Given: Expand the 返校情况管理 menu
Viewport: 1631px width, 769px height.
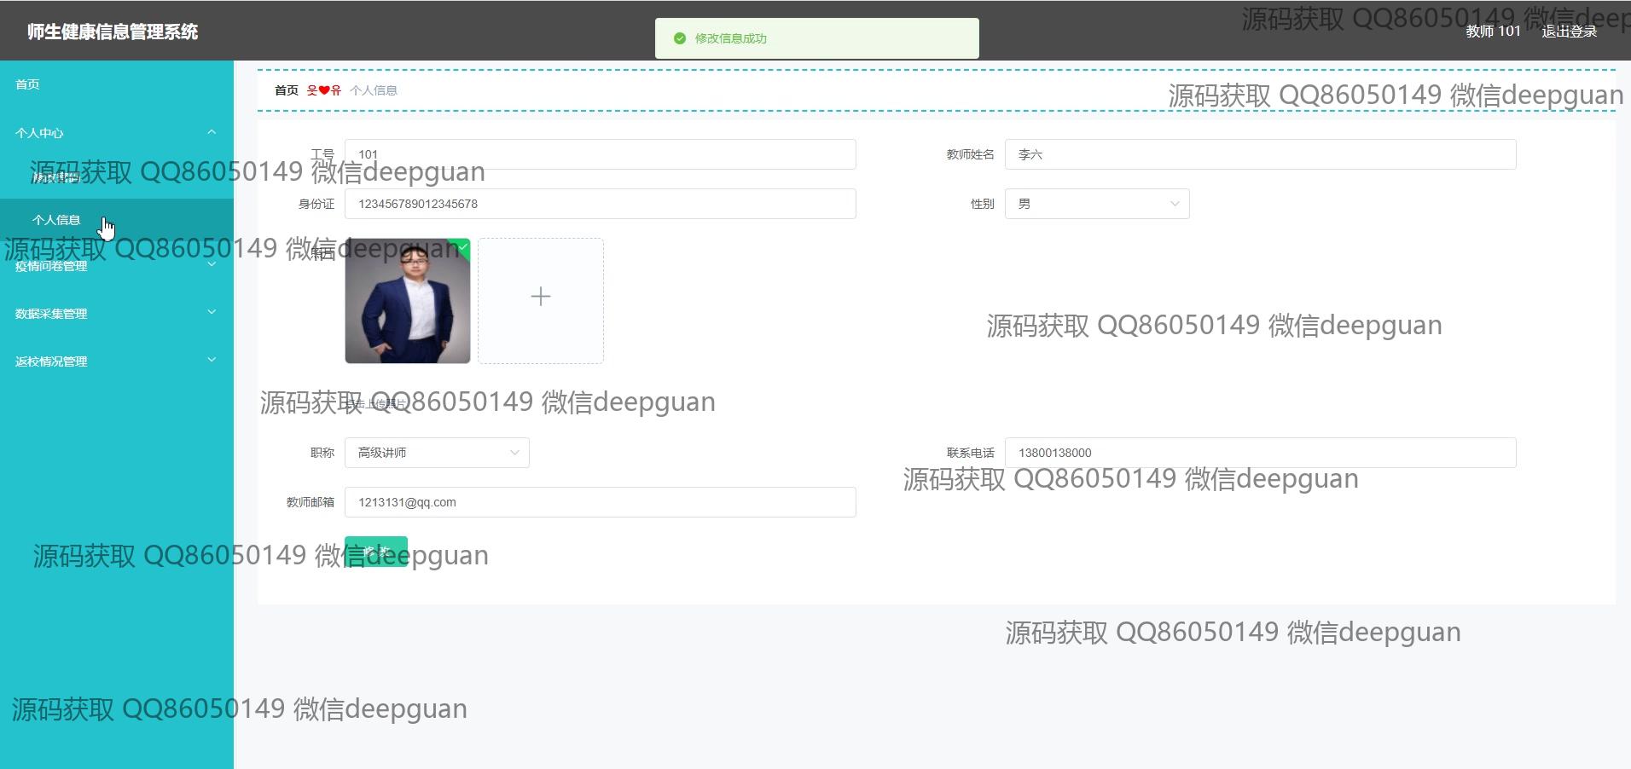Looking at the screenshot, I should (x=117, y=361).
